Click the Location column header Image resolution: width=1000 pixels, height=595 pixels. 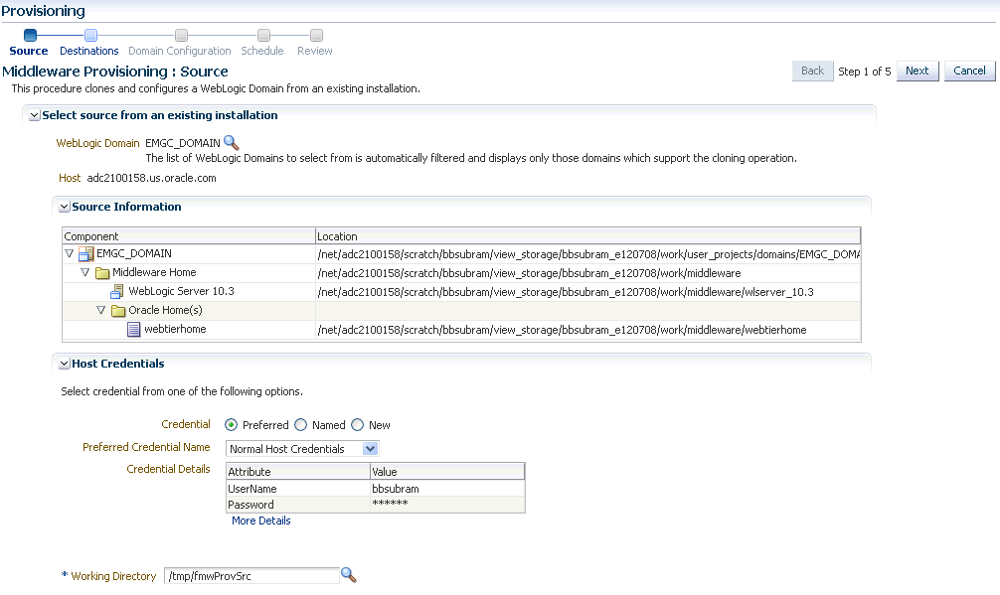tap(588, 235)
